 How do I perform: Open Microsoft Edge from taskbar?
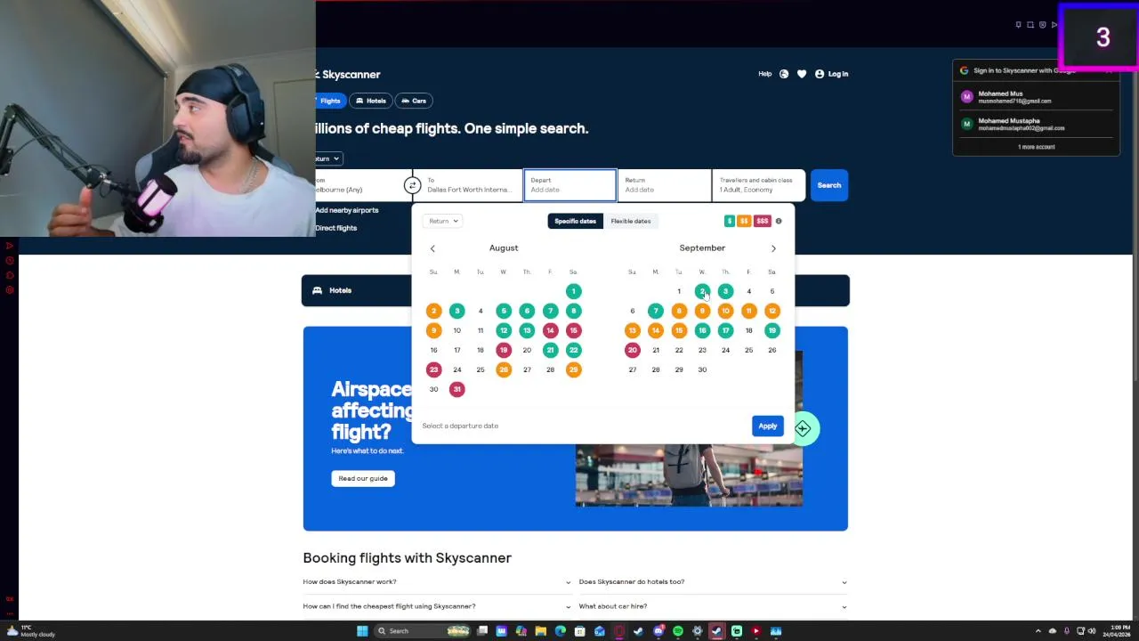click(x=560, y=631)
